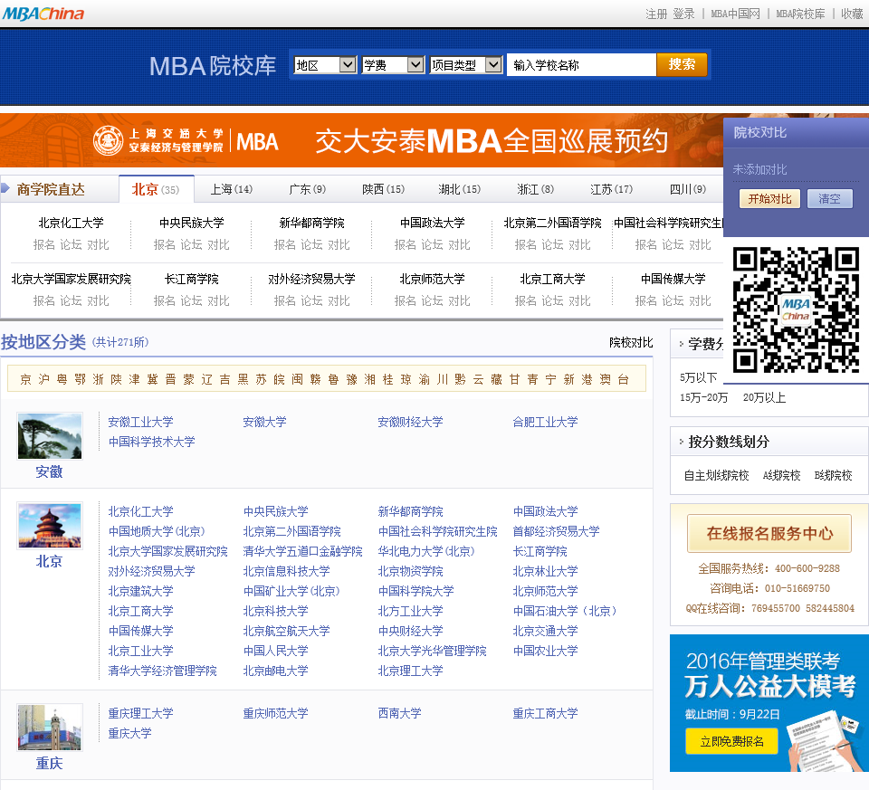Open the 学费 tuition dropdown
This screenshot has width=869, height=790.
click(393, 65)
